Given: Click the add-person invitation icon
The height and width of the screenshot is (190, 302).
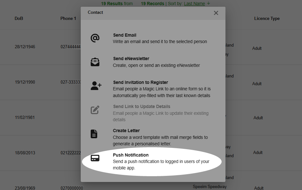Looking at the screenshot, I should (96, 86).
